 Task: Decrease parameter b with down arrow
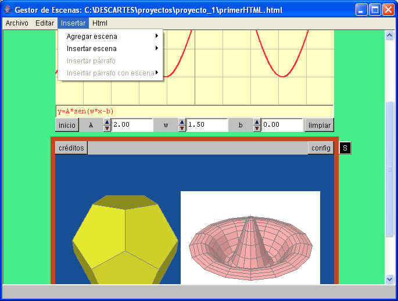point(257,128)
